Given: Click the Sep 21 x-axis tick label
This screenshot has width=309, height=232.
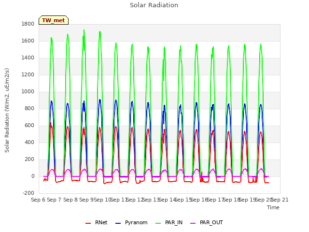Looking at the screenshot, I should 280,200.
